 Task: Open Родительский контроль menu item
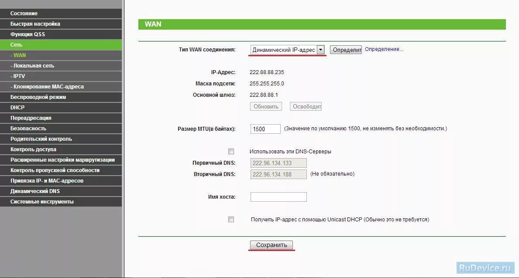(x=61, y=139)
